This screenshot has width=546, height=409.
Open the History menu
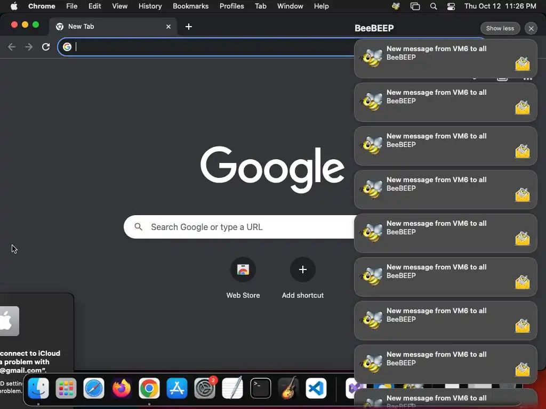pos(150,6)
